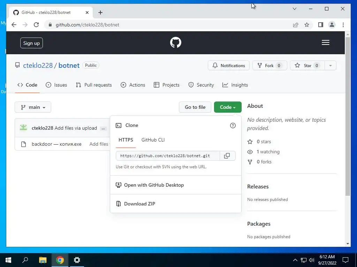This screenshot has height=267, width=357.
Task: Click the tab search chevron in Chrome title bar
Action: pos(294,9)
